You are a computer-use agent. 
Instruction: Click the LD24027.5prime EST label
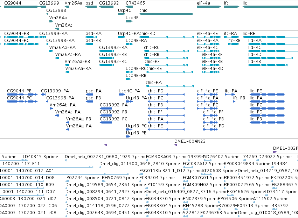tap(274, 157)
